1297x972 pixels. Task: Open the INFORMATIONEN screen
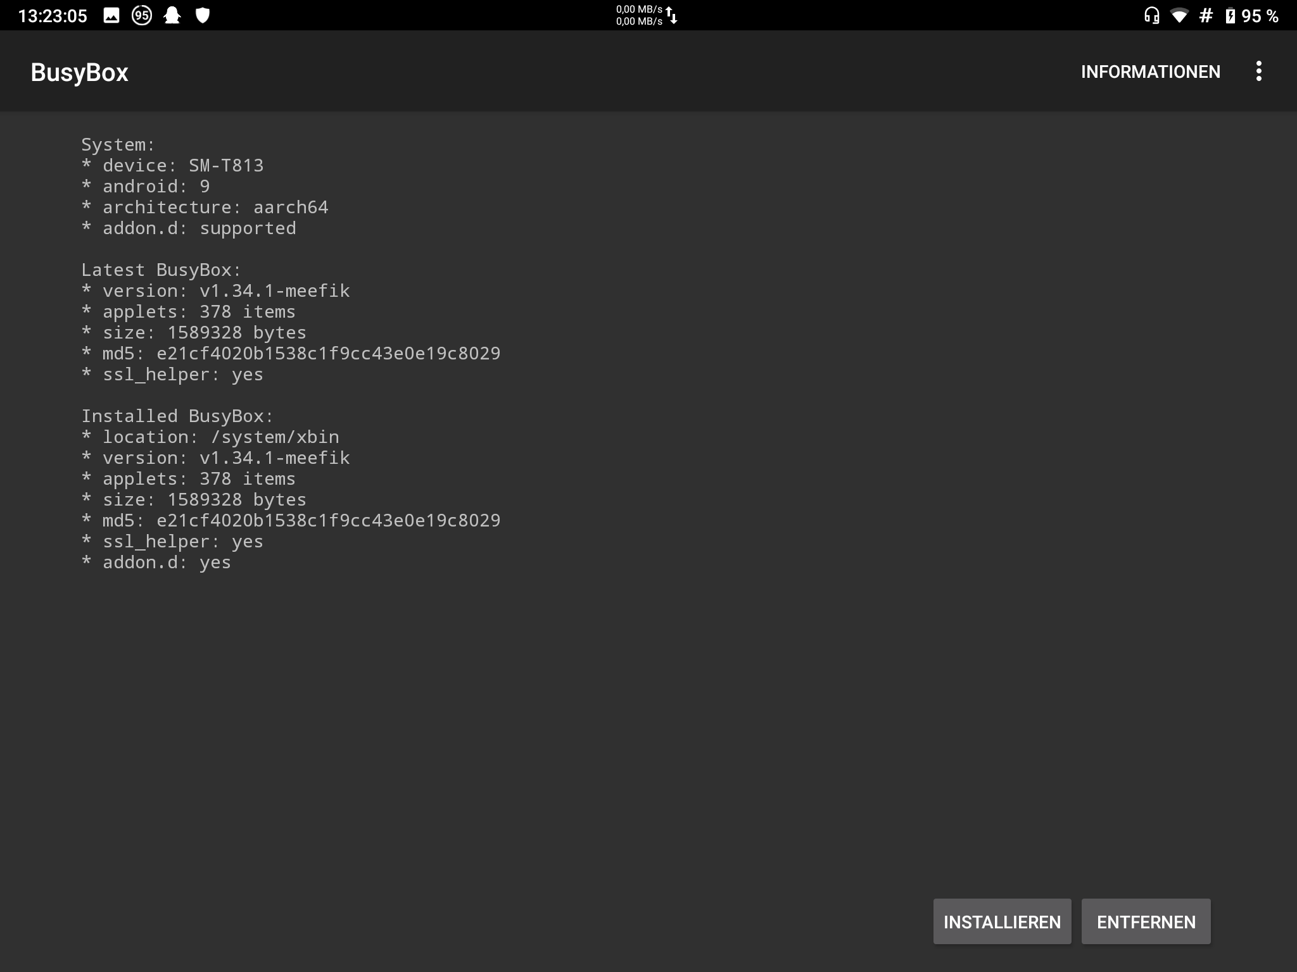pyautogui.click(x=1151, y=72)
